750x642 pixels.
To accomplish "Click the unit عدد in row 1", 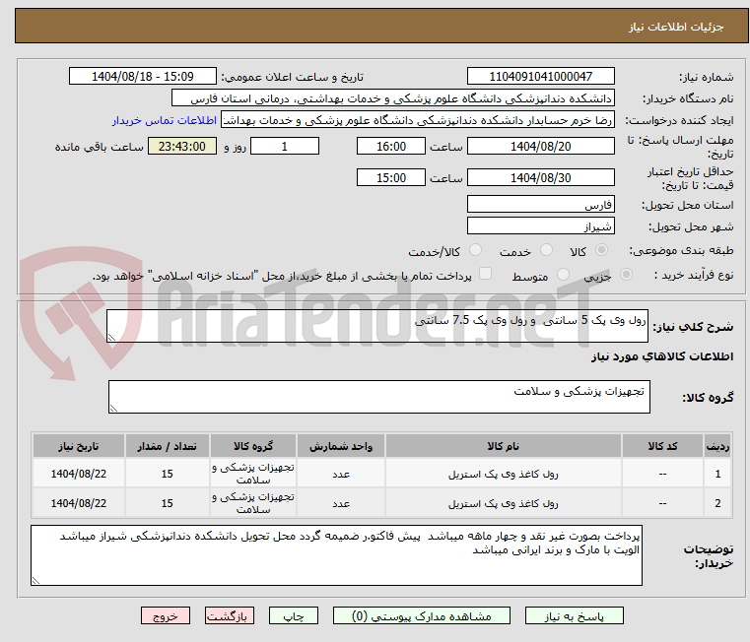I will [341, 474].
